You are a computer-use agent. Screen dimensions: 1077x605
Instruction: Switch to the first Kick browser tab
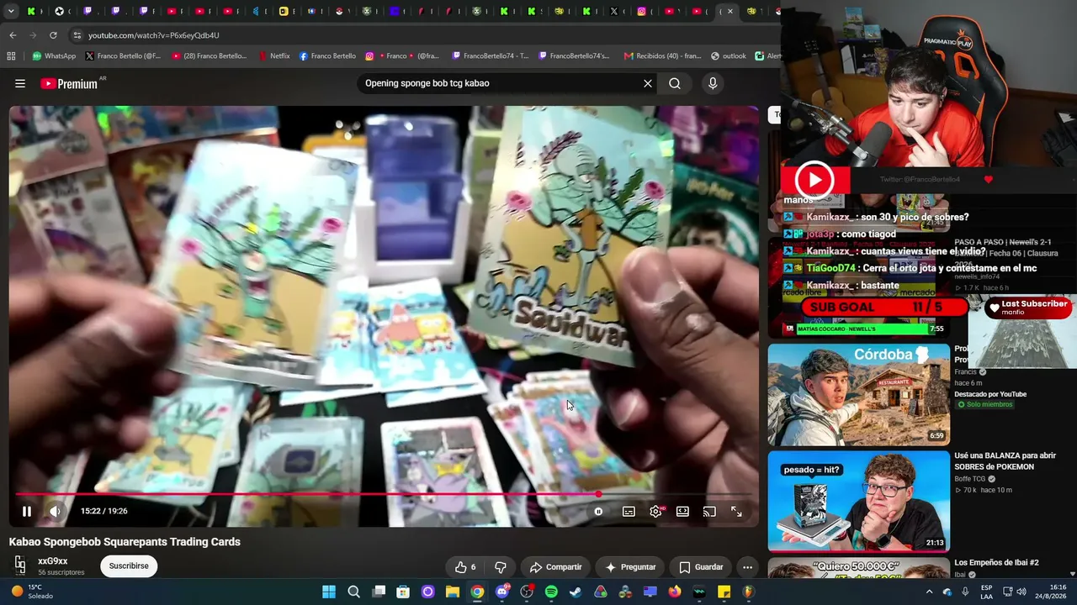(31, 11)
